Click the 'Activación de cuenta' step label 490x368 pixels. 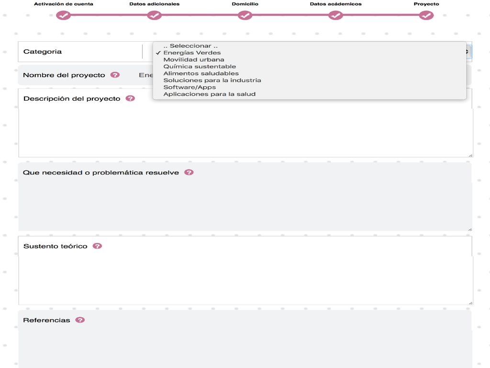tap(64, 4)
